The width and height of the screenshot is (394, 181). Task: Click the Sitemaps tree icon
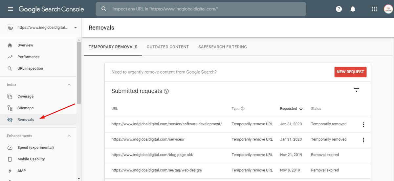(10, 108)
